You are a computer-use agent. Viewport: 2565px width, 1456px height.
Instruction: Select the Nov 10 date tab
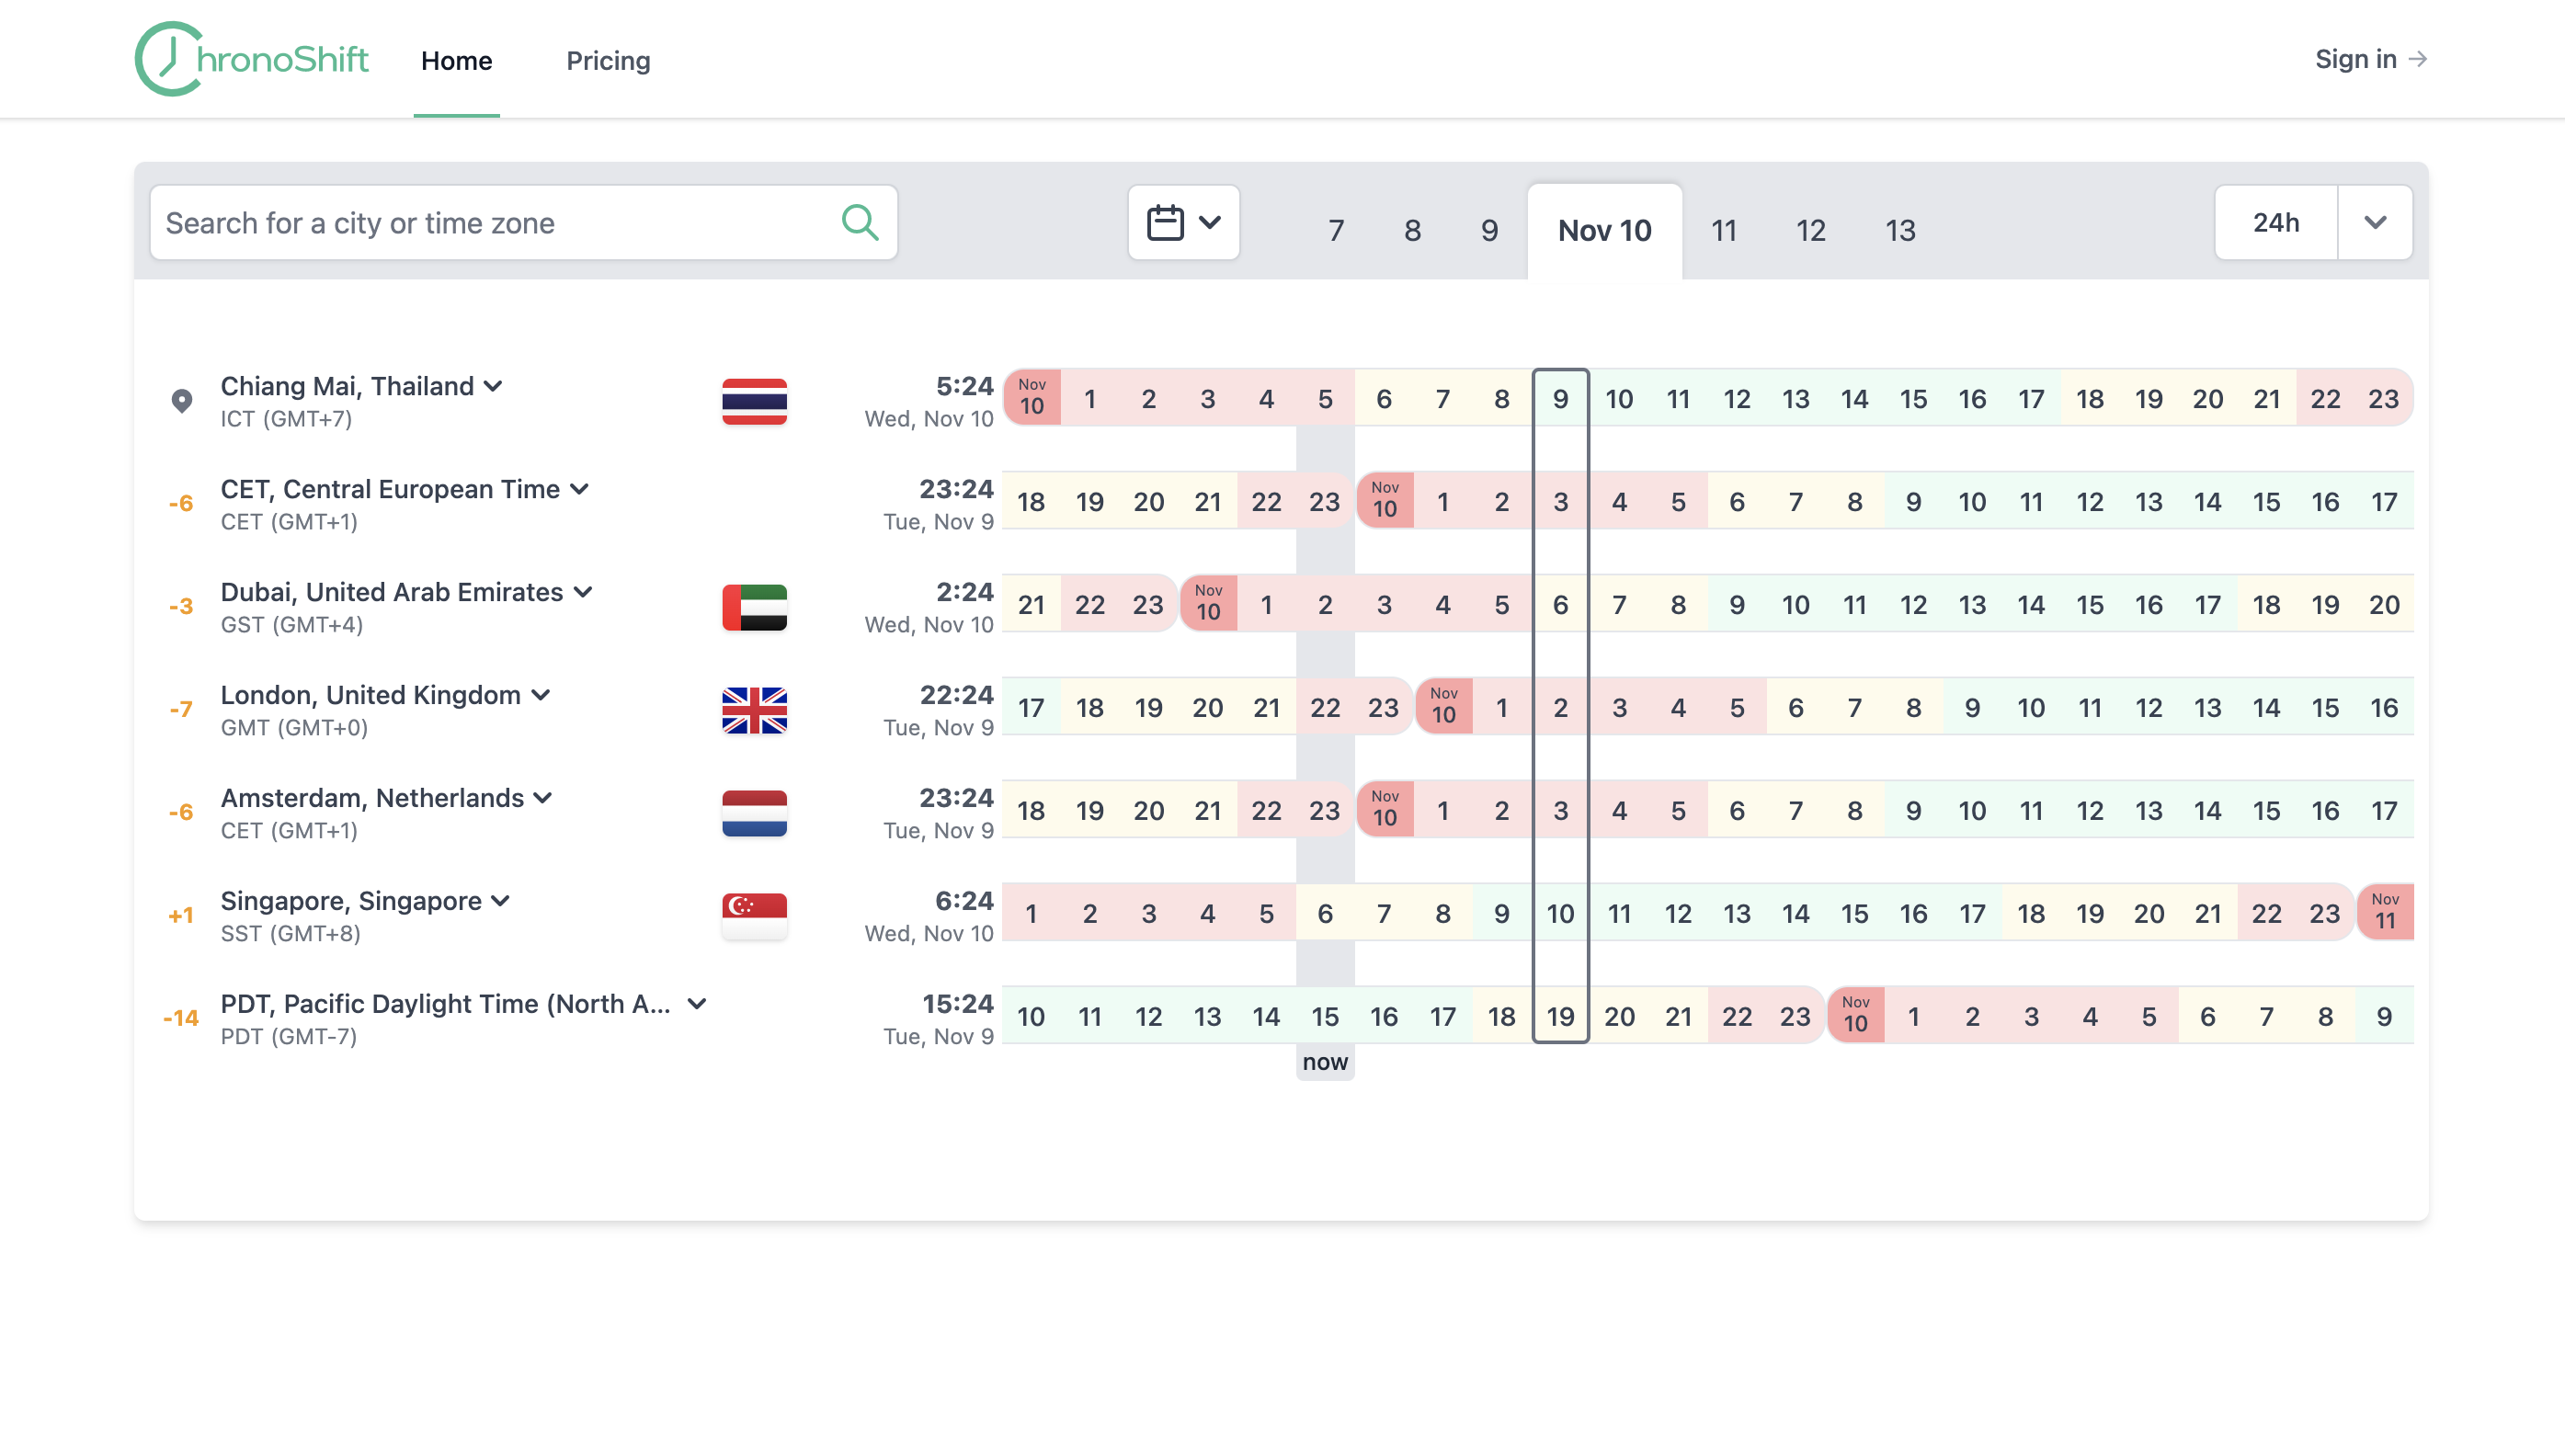coord(1605,229)
